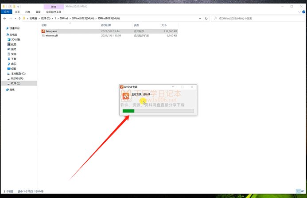
Task: Switch to the 查看 View ribbon tab
Action: click(x=38, y=12)
